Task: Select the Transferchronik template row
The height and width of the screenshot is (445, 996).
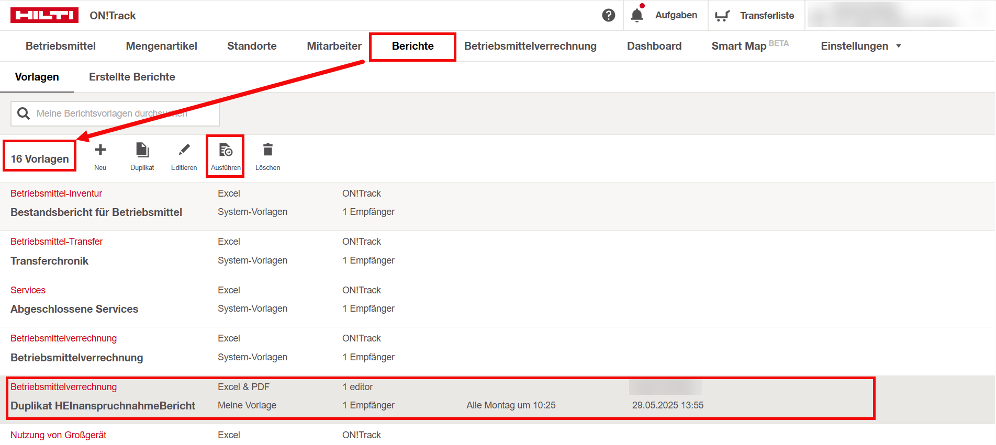Action: (50, 261)
